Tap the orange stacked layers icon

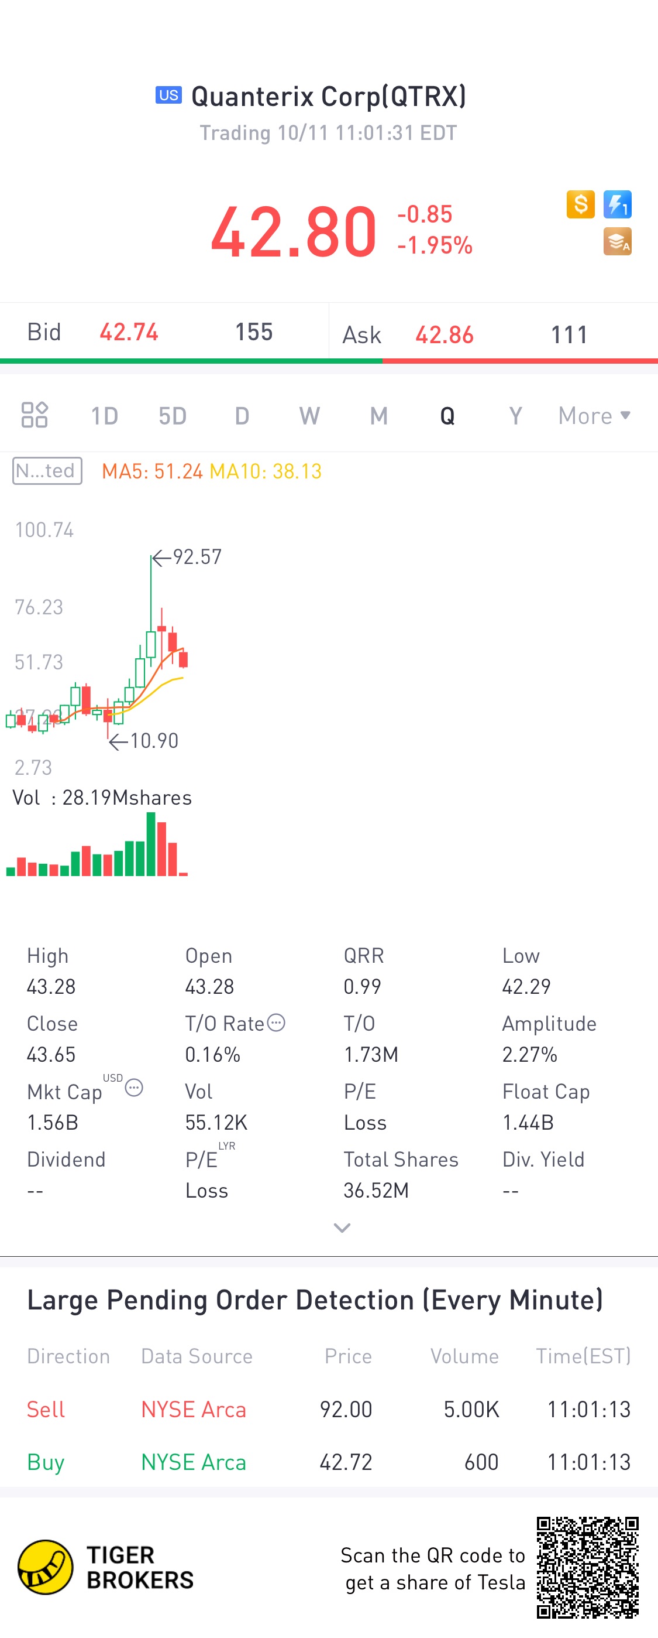click(x=616, y=242)
